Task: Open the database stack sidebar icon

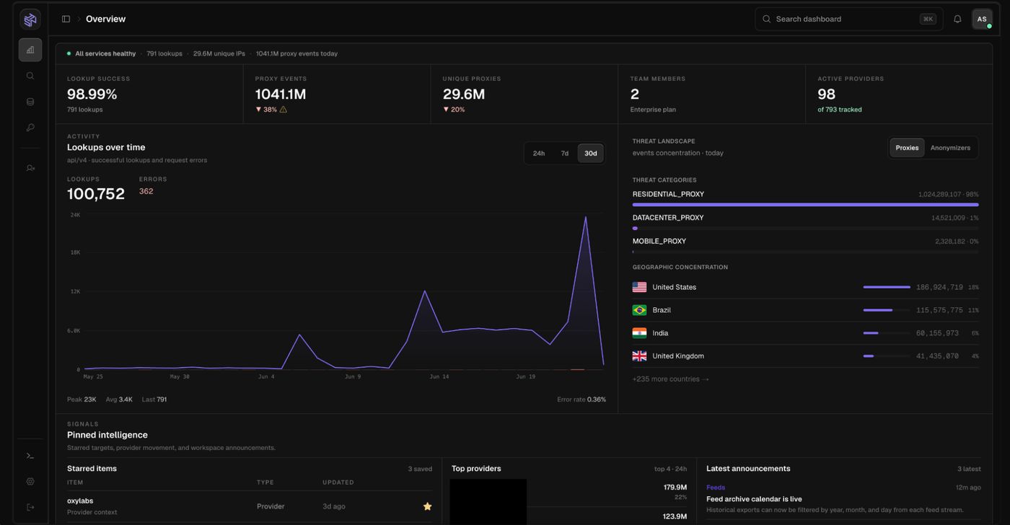Action: click(x=30, y=102)
